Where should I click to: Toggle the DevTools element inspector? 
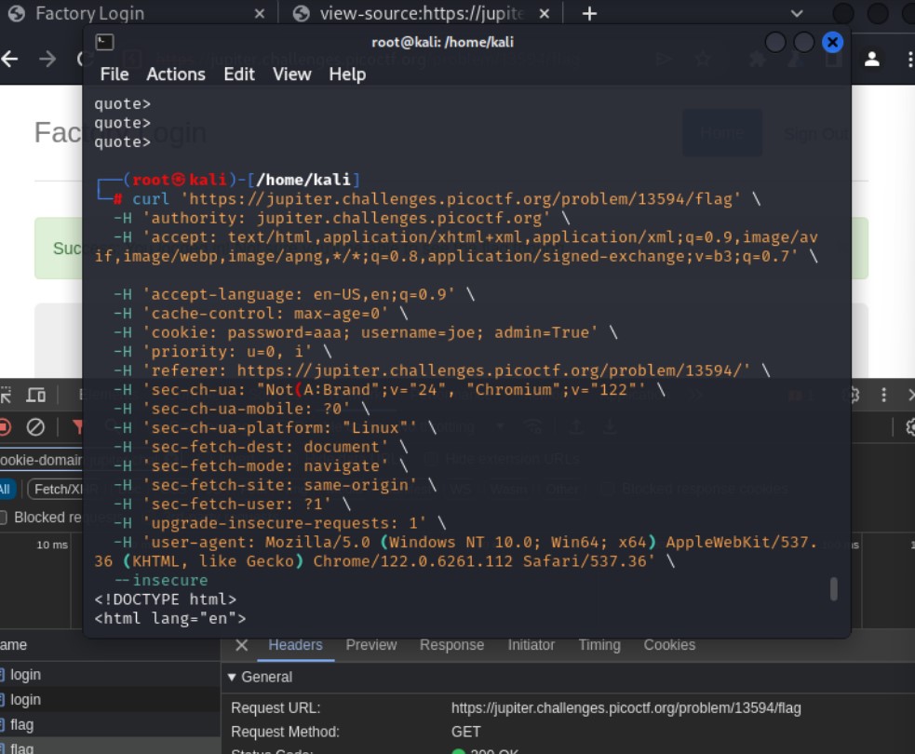click(6, 395)
